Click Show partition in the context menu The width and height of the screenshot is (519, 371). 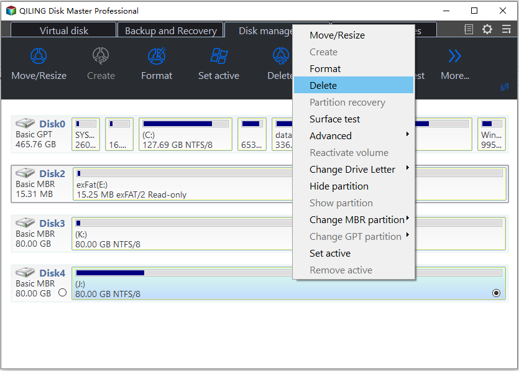coord(354,203)
